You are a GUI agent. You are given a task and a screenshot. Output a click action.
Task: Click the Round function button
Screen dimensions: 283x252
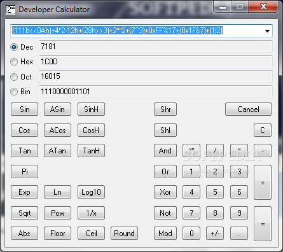pyautogui.click(x=124, y=234)
